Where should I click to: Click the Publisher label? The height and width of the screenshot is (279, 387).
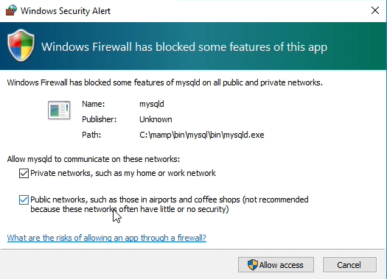point(99,119)
